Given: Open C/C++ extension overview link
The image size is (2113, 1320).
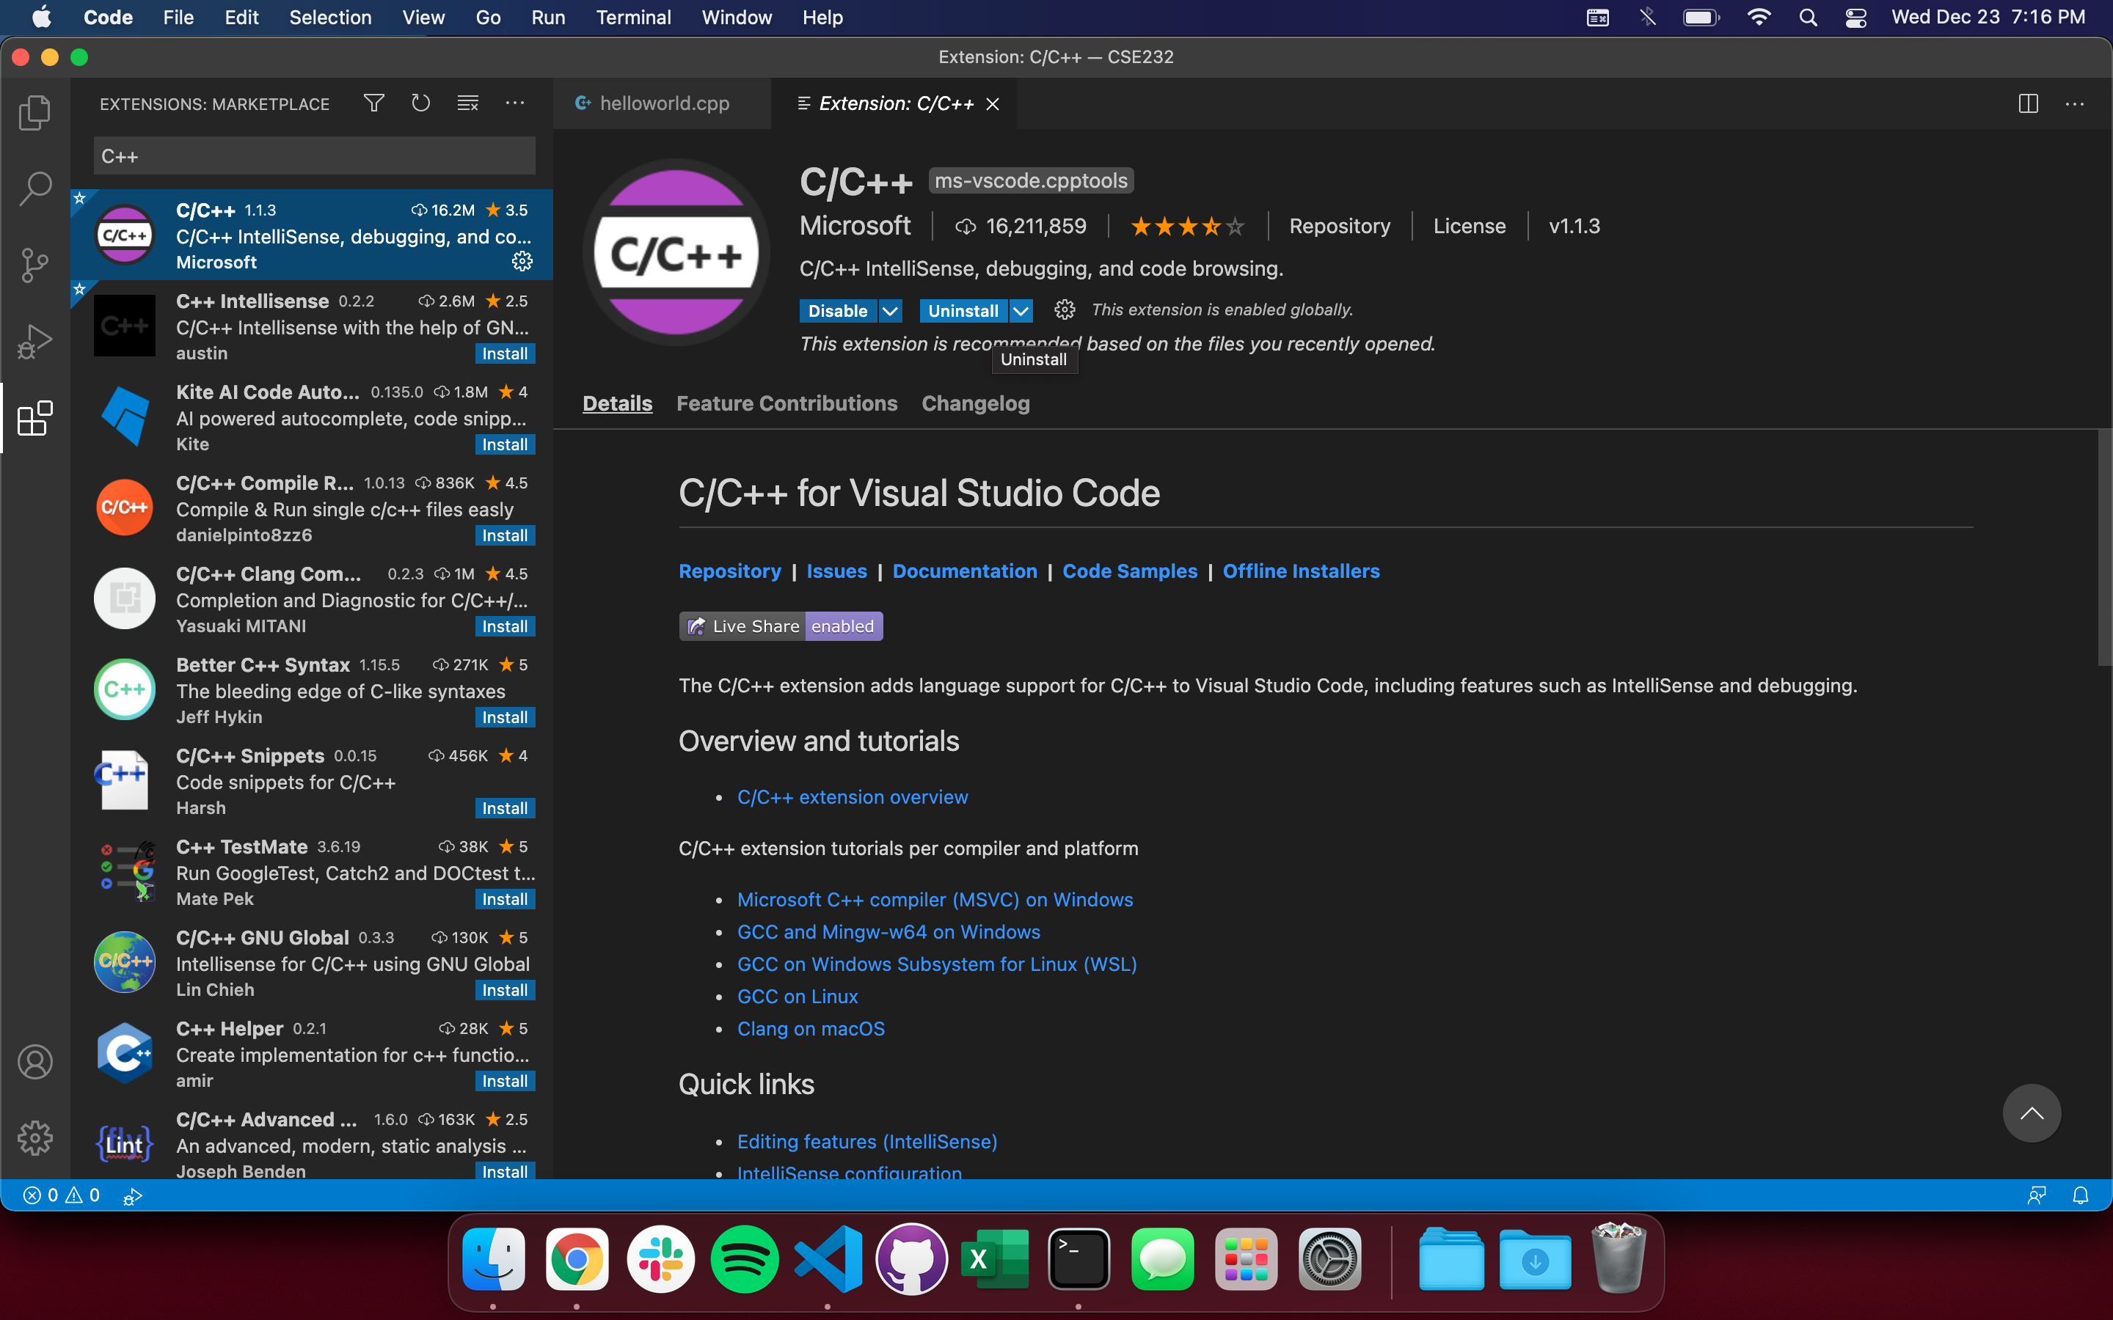Looking at the screenshot, I should coord(853,797).
